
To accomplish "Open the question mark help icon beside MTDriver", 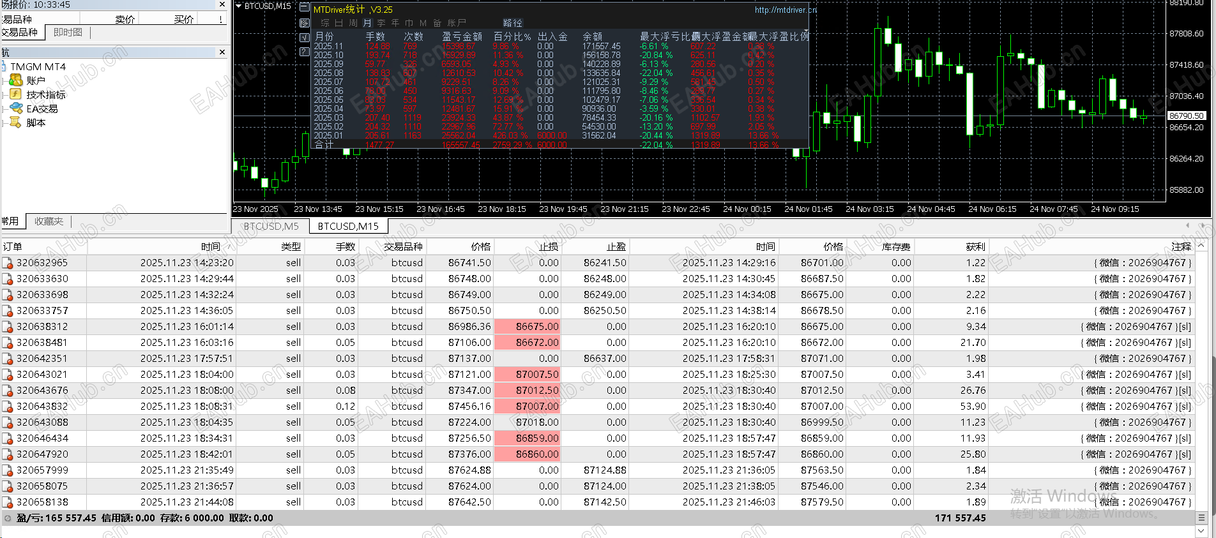I will 305,52.
